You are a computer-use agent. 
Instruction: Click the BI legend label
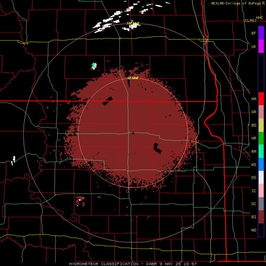coord(254,217)
